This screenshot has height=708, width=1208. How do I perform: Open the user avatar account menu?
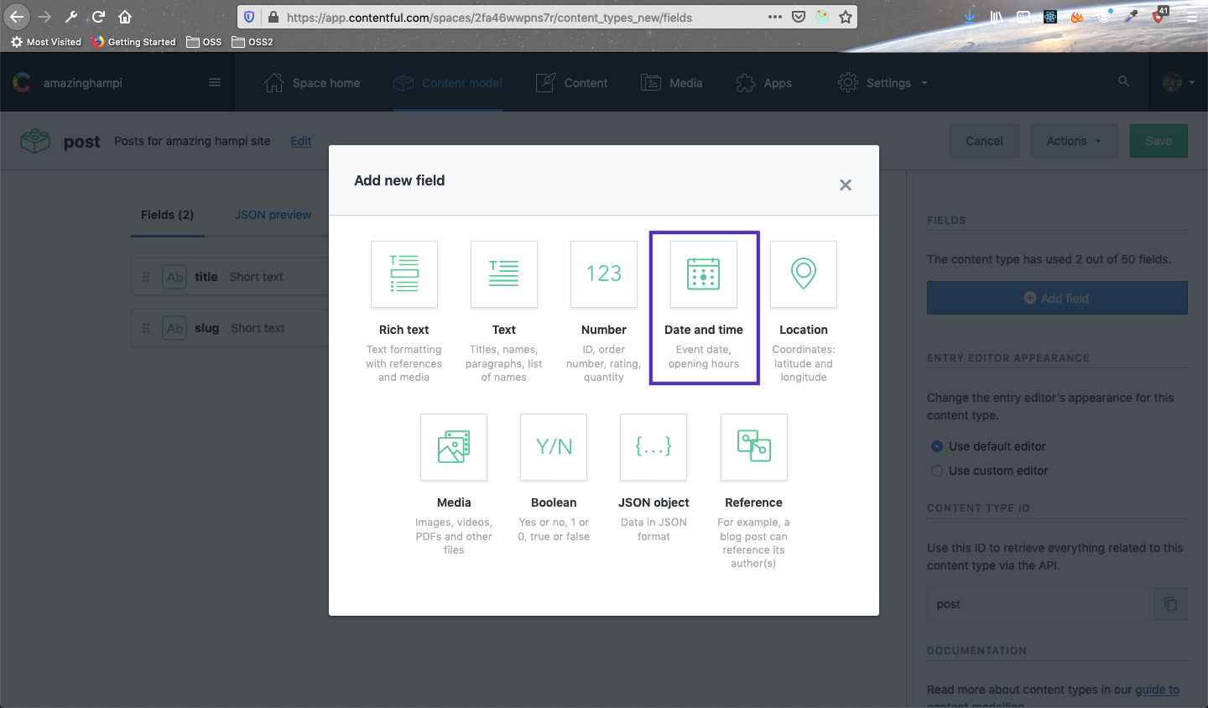(1178, 82)
